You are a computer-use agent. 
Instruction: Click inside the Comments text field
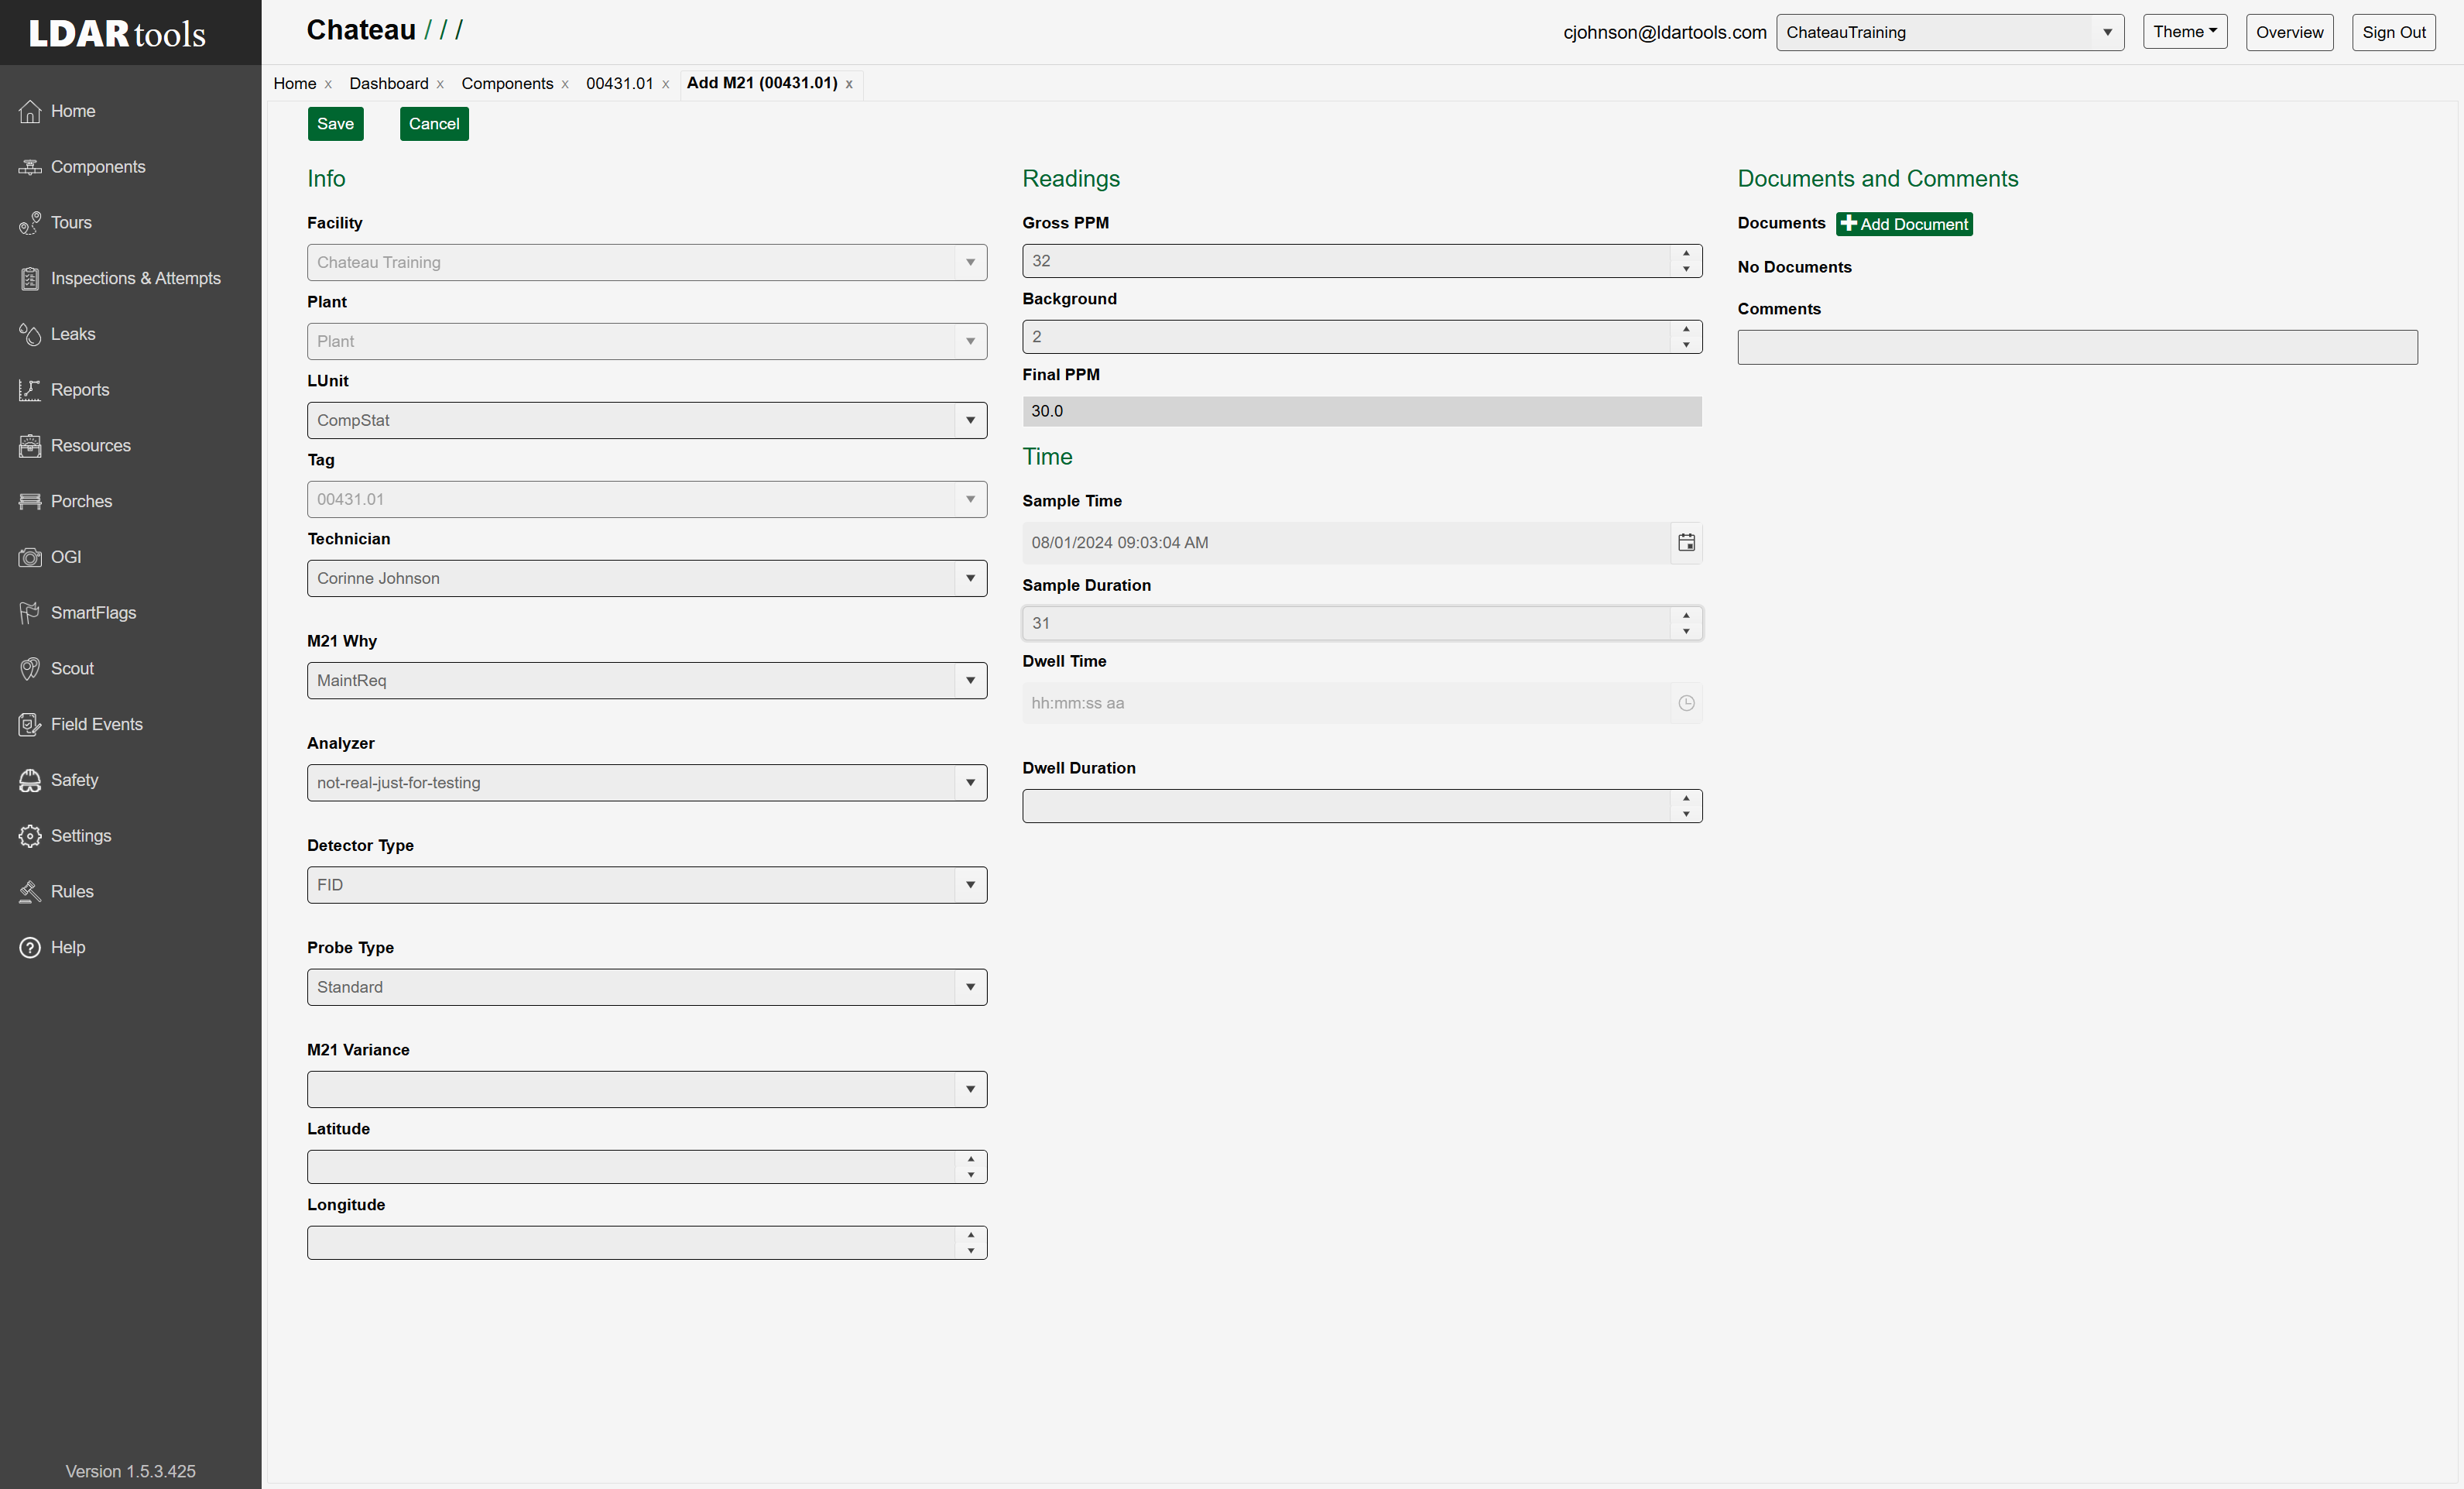tap(2077, 347)
